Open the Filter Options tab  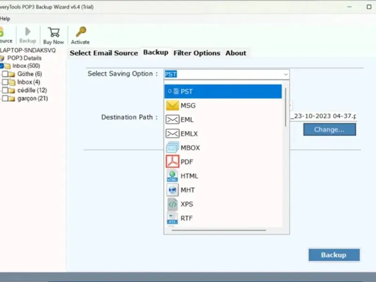(x=197, y=53)
